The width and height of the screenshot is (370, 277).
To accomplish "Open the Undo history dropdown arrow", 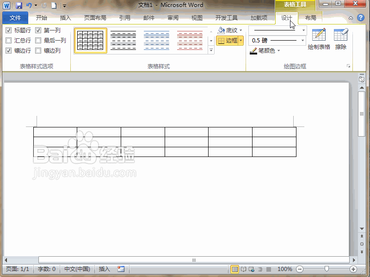I will (36, 5).
